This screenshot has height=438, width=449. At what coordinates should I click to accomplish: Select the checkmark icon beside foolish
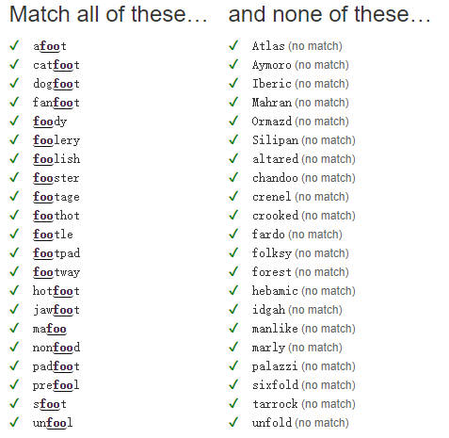(14, 158)
